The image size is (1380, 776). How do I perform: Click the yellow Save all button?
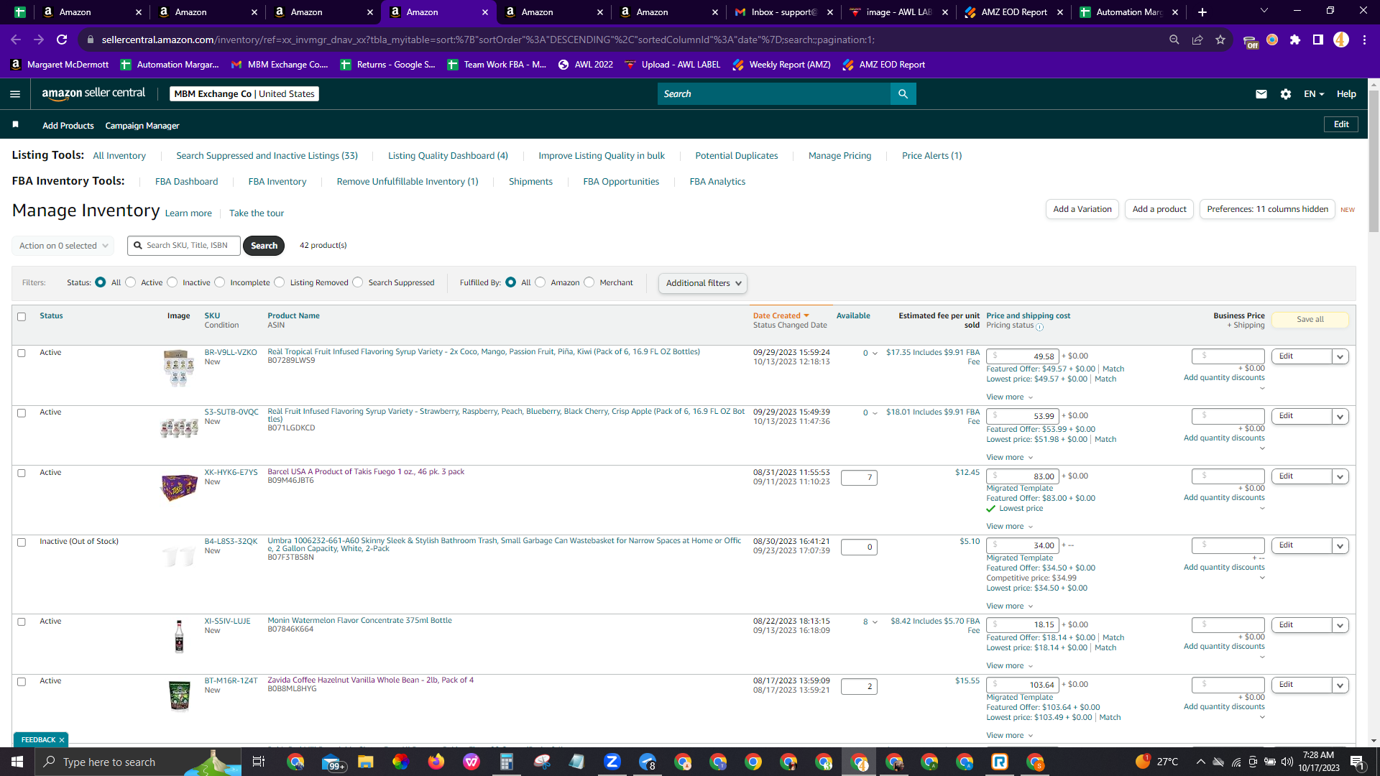(x=1310, y=320)
